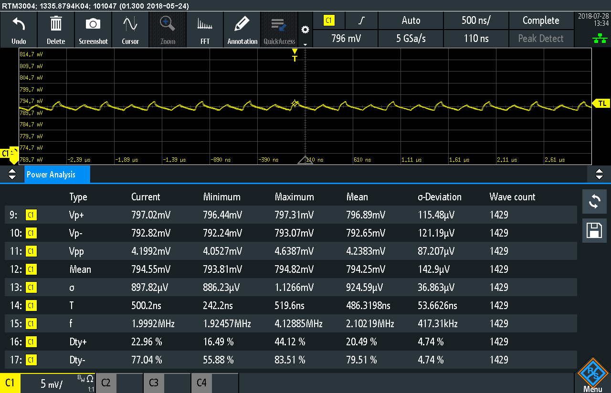Select the Annotation pencil tool
This screenshot has width=611, height=393.
click(242, 24)
